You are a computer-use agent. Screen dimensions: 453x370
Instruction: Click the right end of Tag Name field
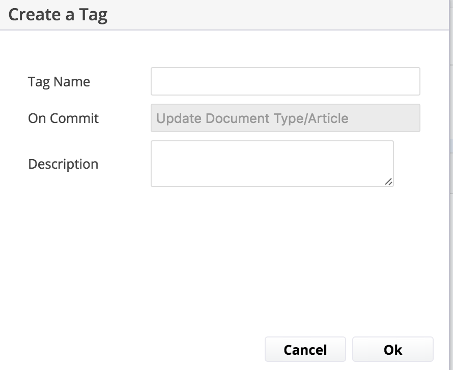click(415, 81)
